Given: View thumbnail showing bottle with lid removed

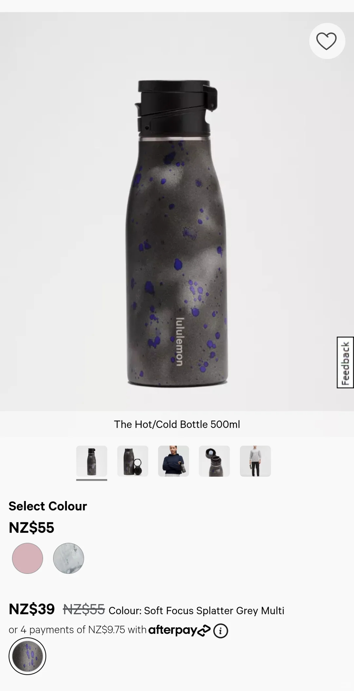Looking at the screenshot, I should 133,461.
